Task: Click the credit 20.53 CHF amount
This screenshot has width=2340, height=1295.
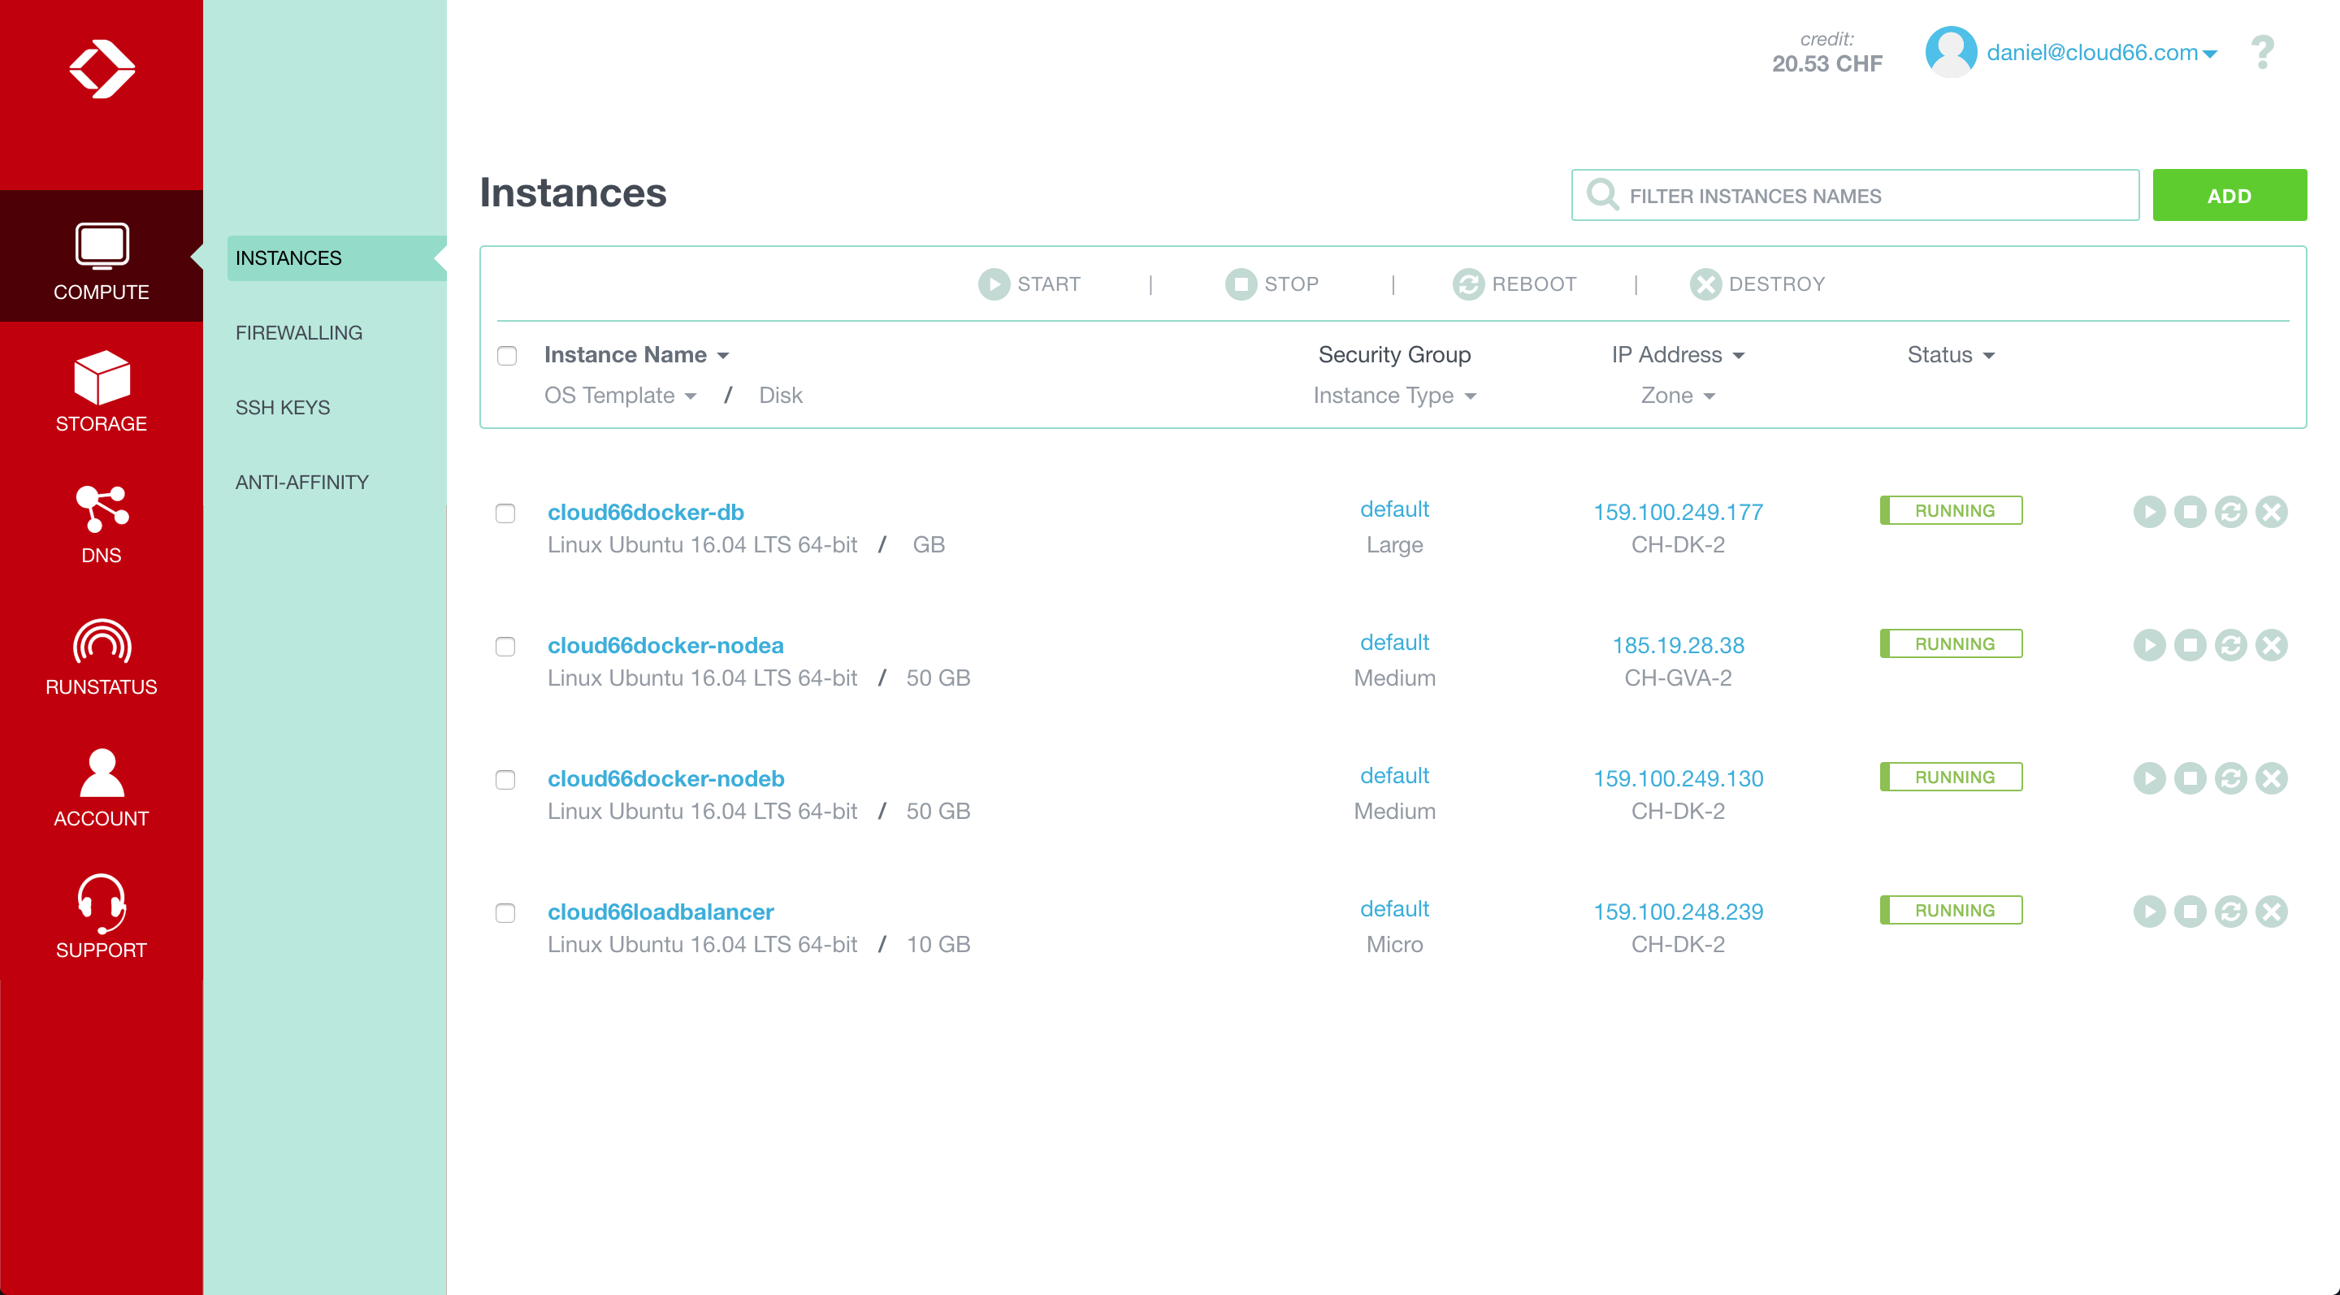Action: (1826, 63)
